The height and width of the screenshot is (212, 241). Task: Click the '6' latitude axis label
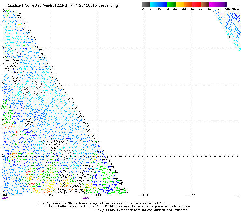point(3,83)
